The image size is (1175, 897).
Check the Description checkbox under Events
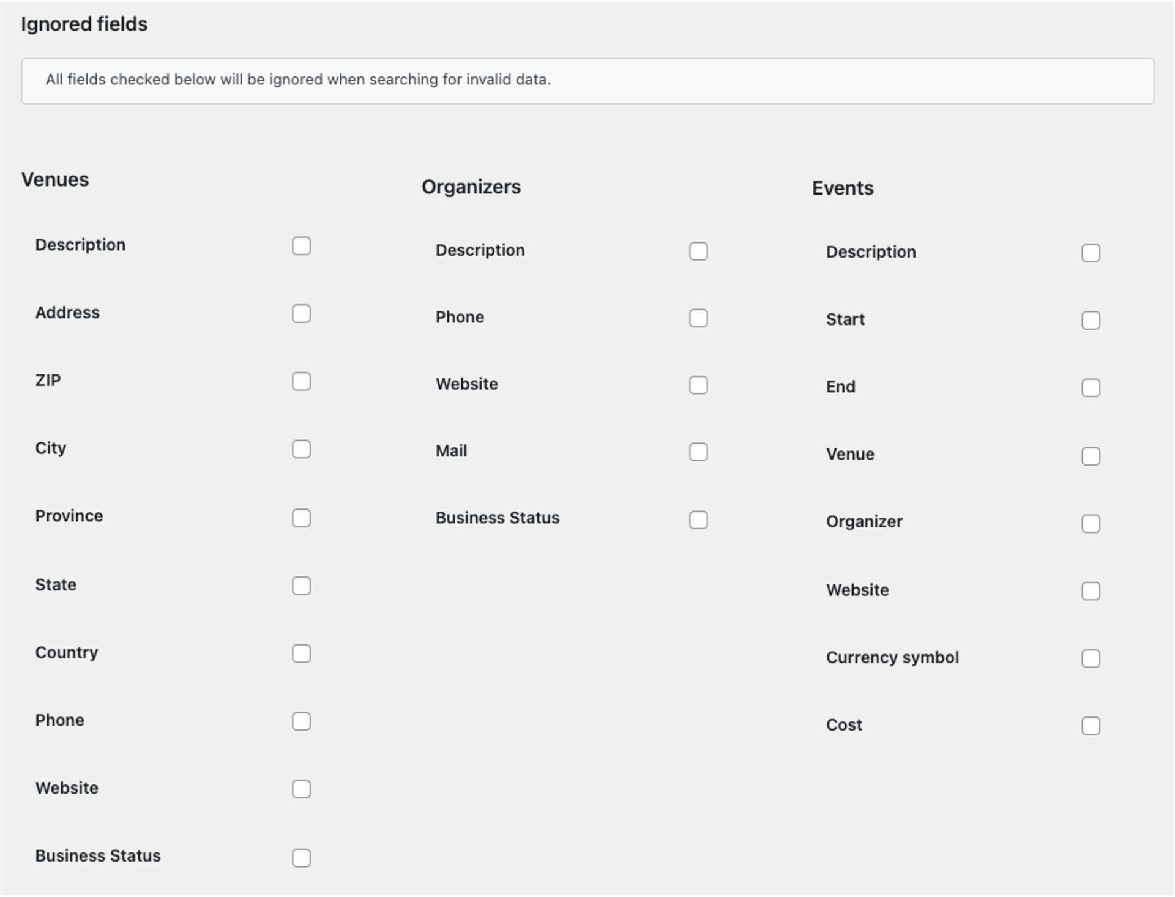pos(1092,253)
